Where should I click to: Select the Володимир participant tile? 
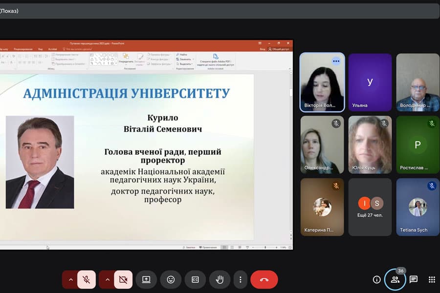tap(418, 83)
